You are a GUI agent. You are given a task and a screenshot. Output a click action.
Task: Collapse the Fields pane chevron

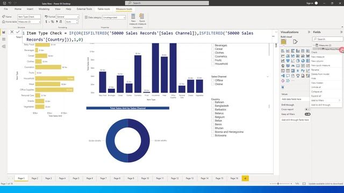[x=341, y=32]
